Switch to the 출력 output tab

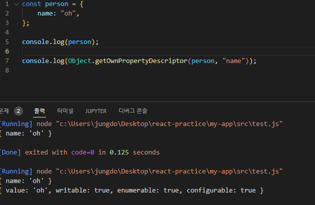point(39,110)
